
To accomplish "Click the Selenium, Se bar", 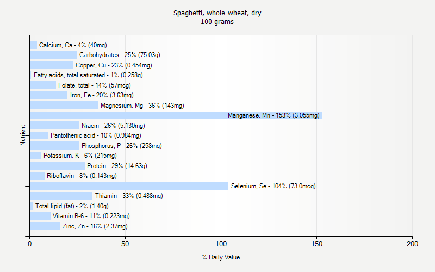I will pos(129,186).
